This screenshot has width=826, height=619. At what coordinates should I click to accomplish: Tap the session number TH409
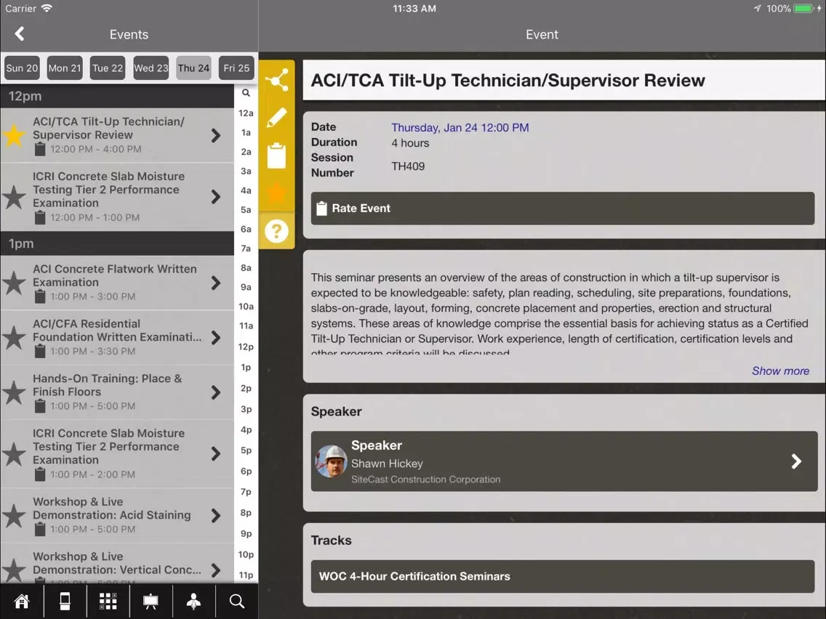408,166
